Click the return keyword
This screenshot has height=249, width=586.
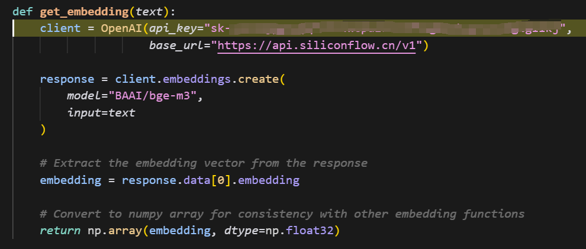coord(60,231)
